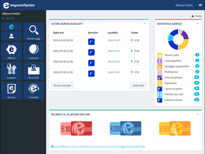
Task: Click Alfonso Puttini in the top bar
Action: tap(184, 5)
